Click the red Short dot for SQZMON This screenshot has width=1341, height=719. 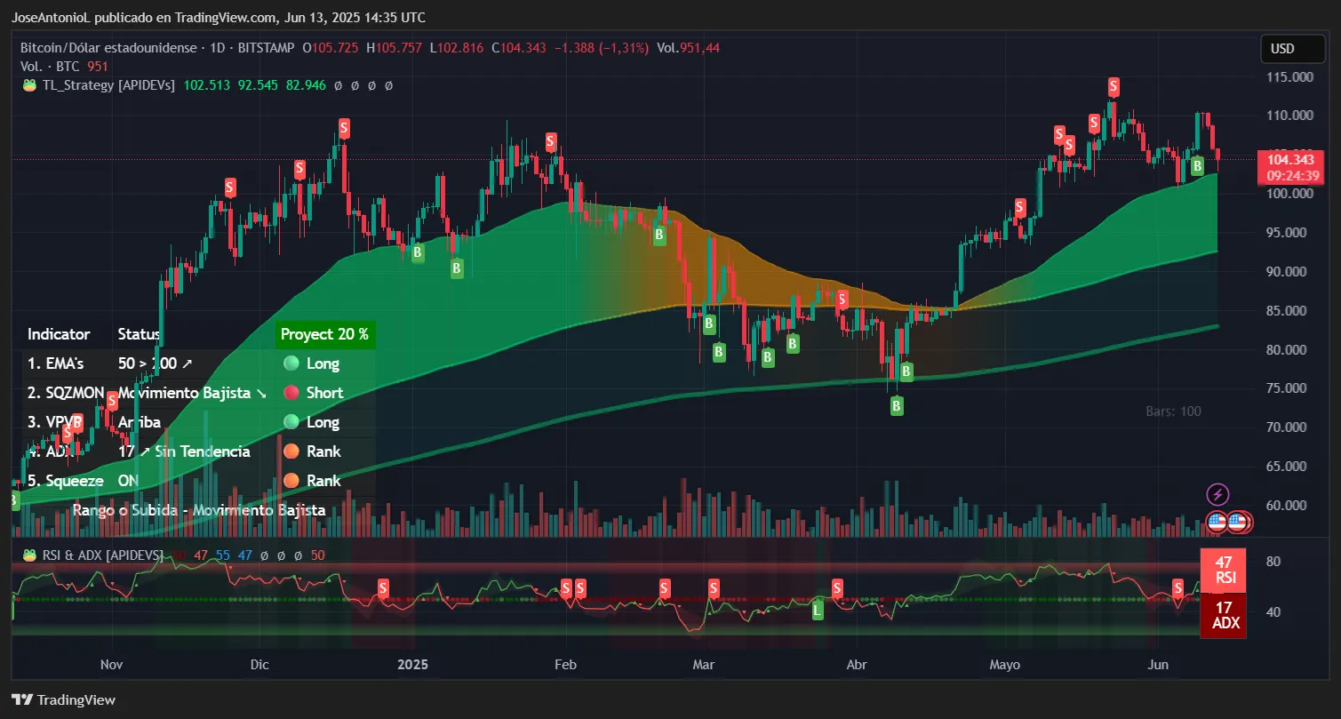click(291, 392)
